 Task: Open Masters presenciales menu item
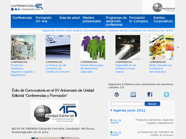(x=92, y=19)
